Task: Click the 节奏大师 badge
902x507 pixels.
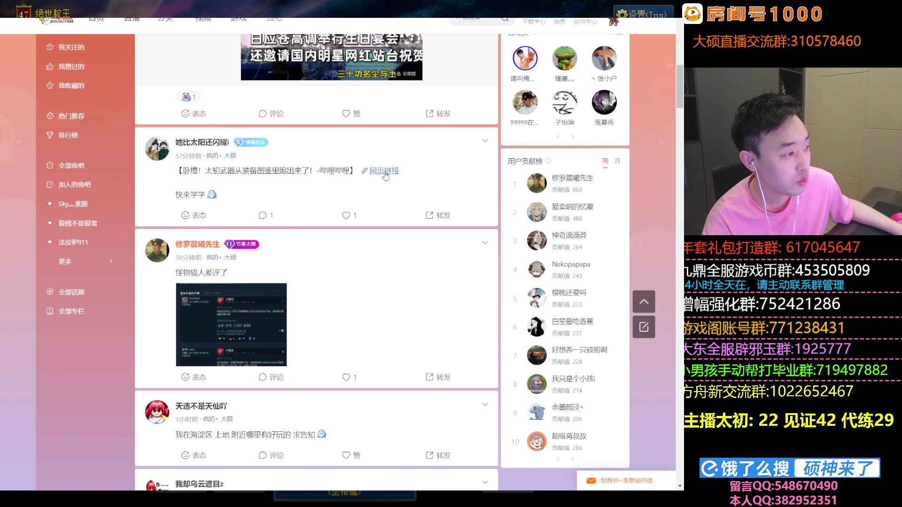Action: pyautogui.click(x=241, y=244)
